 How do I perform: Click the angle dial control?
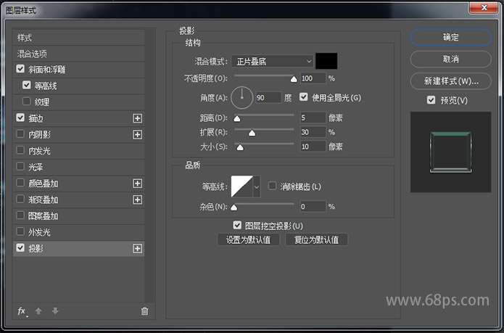tap(241, 97)
